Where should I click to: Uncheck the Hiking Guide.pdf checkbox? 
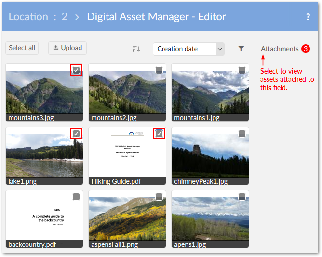(159, 134)
